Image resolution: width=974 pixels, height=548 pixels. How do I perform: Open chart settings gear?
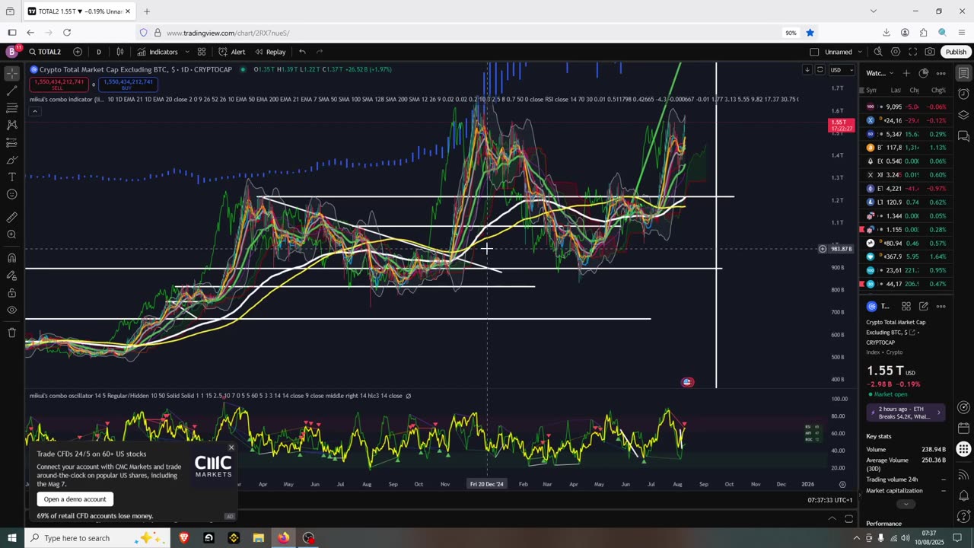(896, 52)
